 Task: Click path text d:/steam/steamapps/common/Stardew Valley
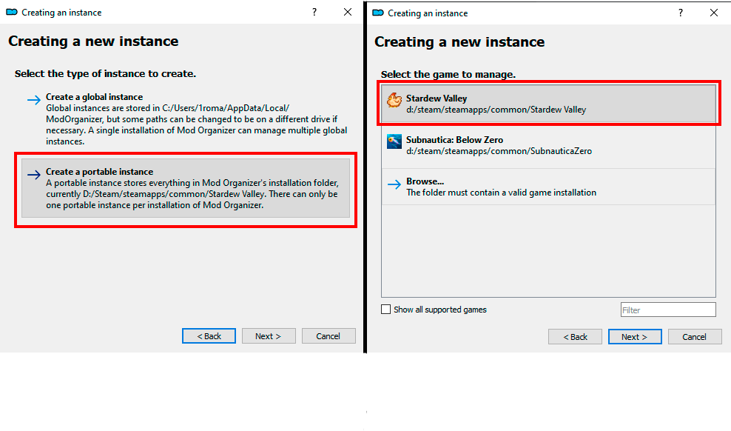(496, 110)
